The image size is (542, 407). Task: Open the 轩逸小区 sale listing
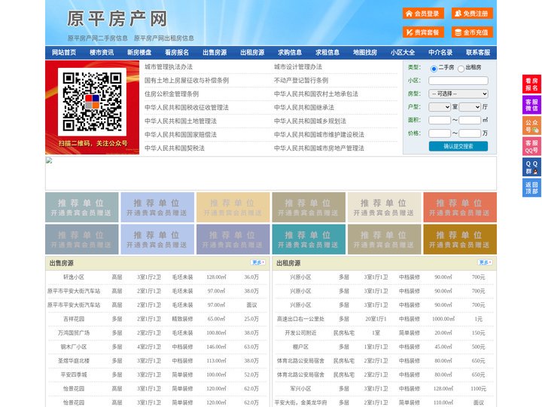click(74, 277)
